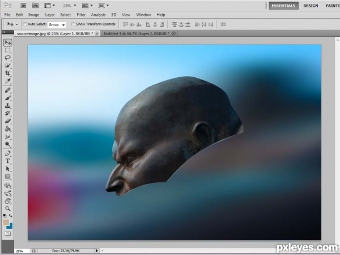The width and height of the screenshot is (340, 255).
Task: Select the 3D Camera Rotate tool
Action: pyautogui.click(x=7, y=193)
